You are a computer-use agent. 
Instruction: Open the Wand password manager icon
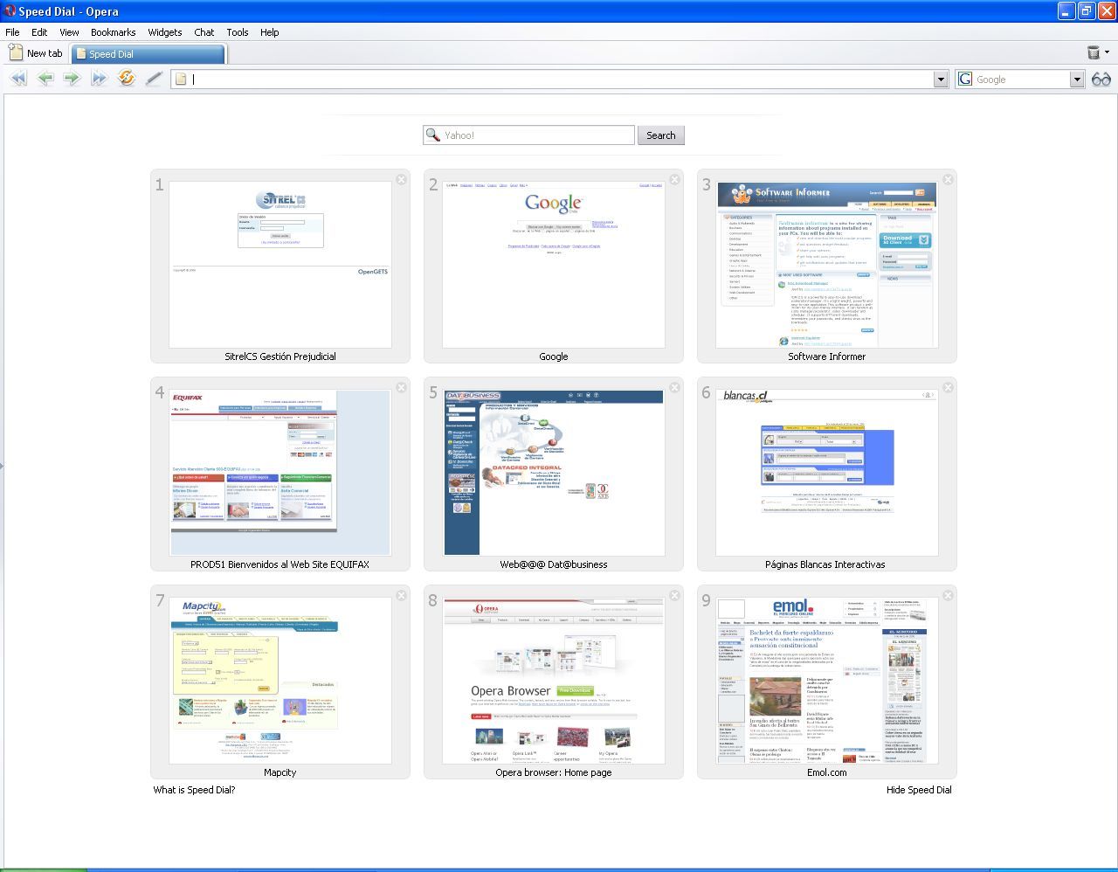[x=154, y=78]
